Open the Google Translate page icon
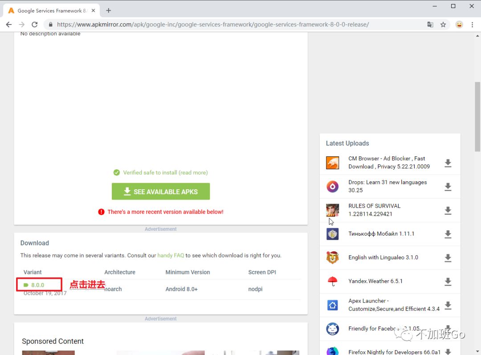 pos(430,24)
